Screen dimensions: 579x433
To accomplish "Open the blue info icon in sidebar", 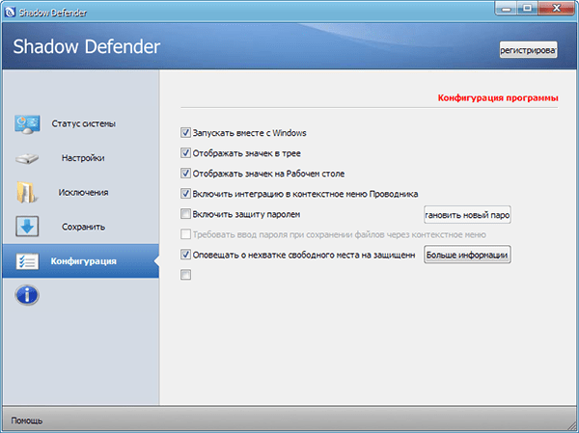I will [27, 295].
